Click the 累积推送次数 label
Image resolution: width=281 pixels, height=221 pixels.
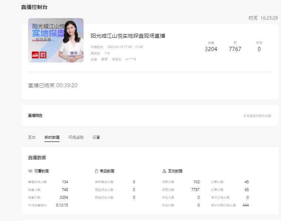tap(104, 182)
